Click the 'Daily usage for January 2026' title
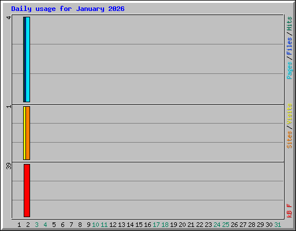Image resolution: width=296 pixels, height=231 pixels. 68,9
